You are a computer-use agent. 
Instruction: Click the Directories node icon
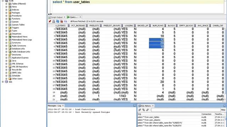coord(10,55)
